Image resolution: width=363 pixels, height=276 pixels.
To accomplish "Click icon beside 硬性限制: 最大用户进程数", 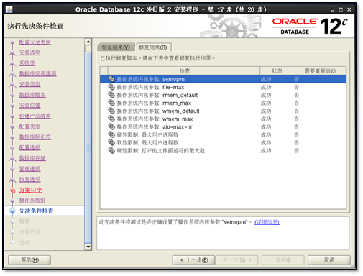I will point(111,134).
